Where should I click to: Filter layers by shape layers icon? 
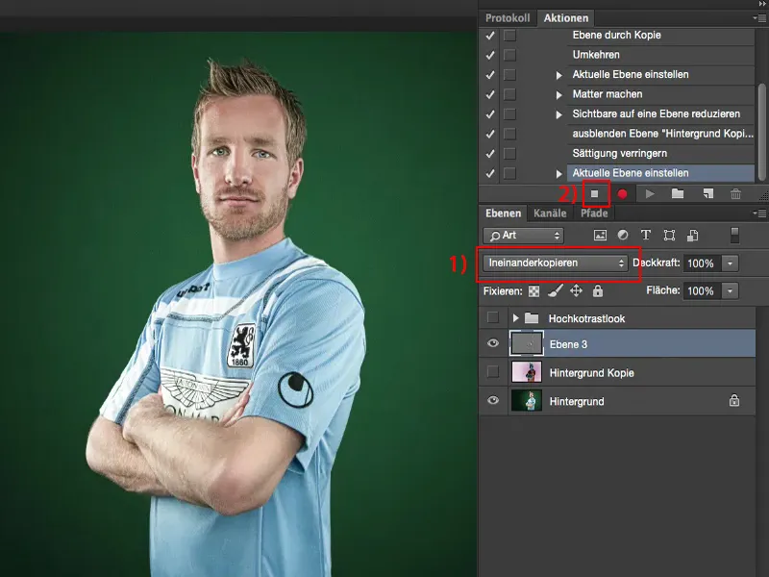tap(669, 235)
